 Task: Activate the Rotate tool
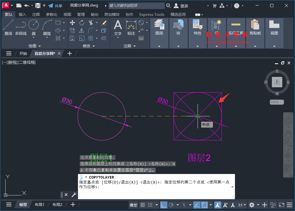coord(82,23)
